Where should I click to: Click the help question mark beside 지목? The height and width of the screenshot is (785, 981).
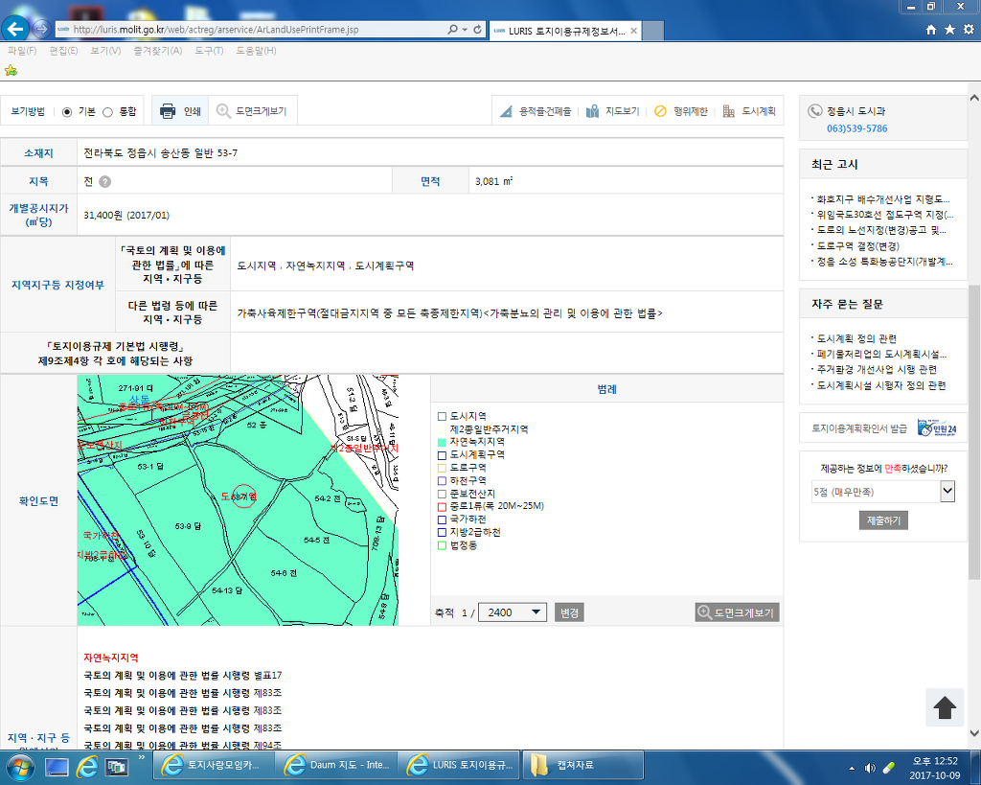[x=105, y=181]
